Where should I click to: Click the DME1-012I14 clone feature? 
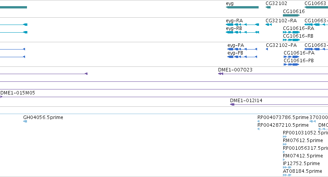tap(279, 104)
